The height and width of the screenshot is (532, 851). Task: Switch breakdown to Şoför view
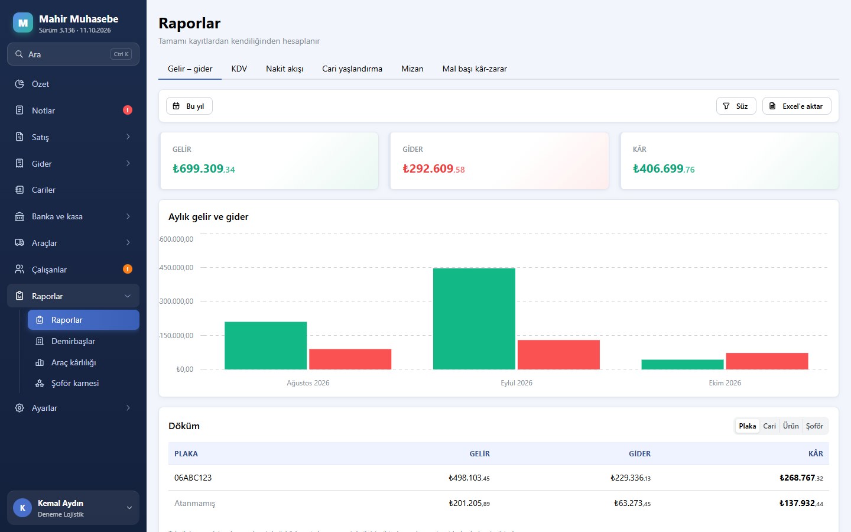pos(814,426)
